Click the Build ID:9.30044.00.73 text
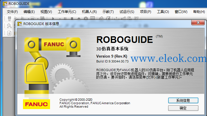The image size is (207, 116). 112,61
